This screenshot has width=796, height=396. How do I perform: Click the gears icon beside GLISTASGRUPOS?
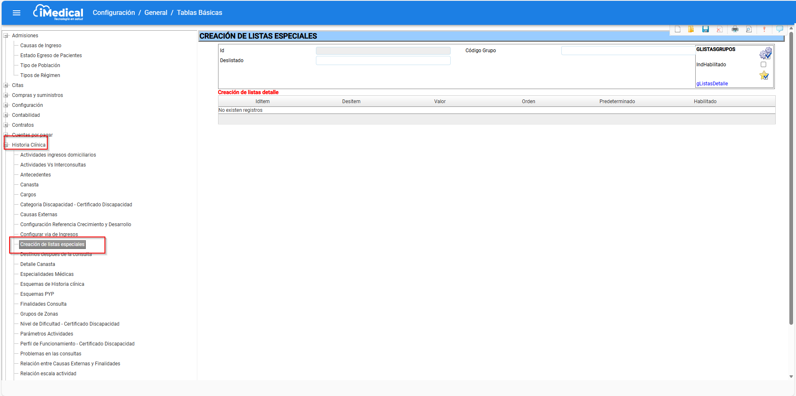[x=765, y=53]
